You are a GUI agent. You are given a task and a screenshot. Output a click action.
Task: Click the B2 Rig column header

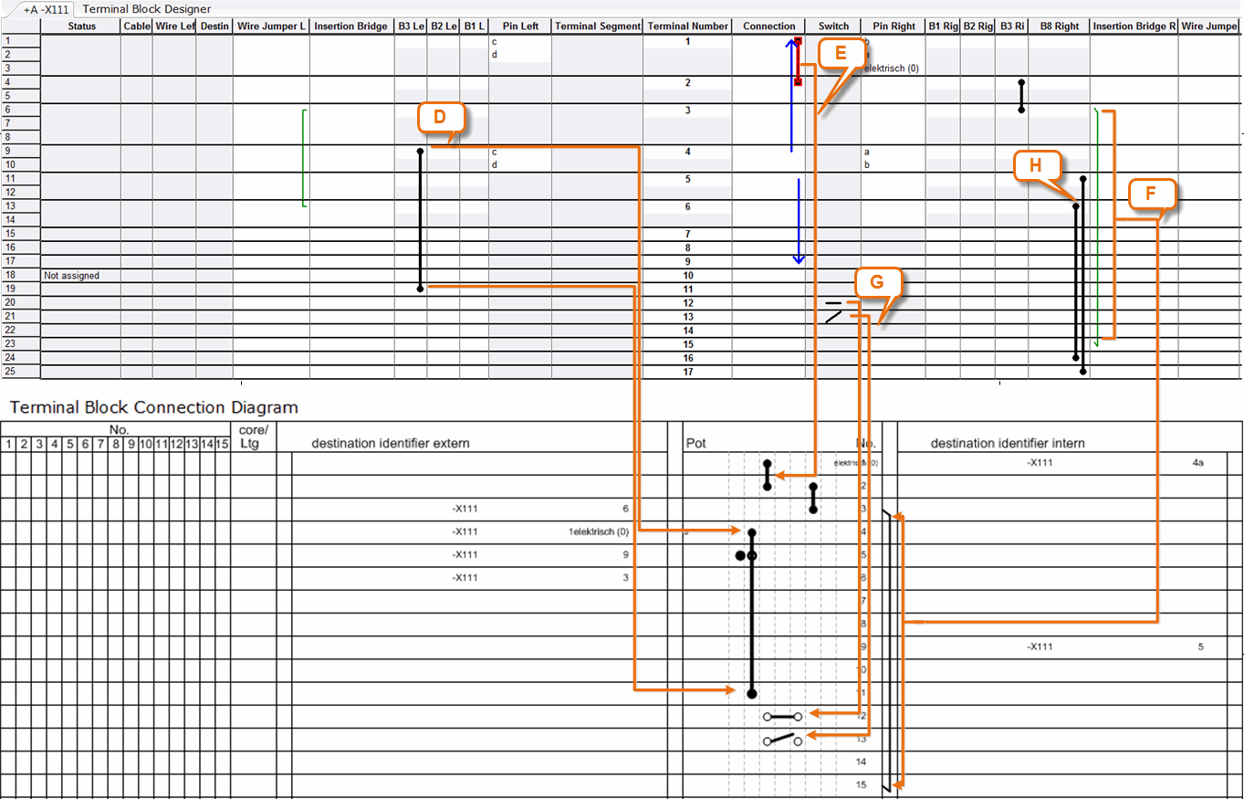pyautogui.click(x=977, y=26)
